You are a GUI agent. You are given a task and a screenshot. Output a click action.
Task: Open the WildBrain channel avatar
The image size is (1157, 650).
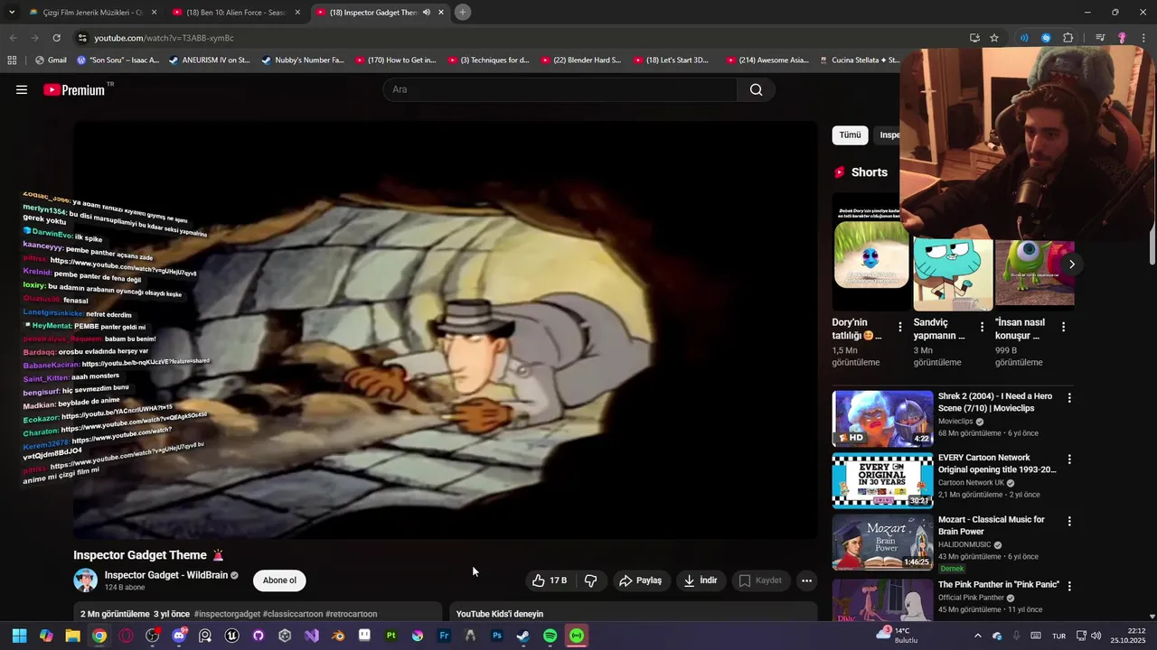coord(85,580)
